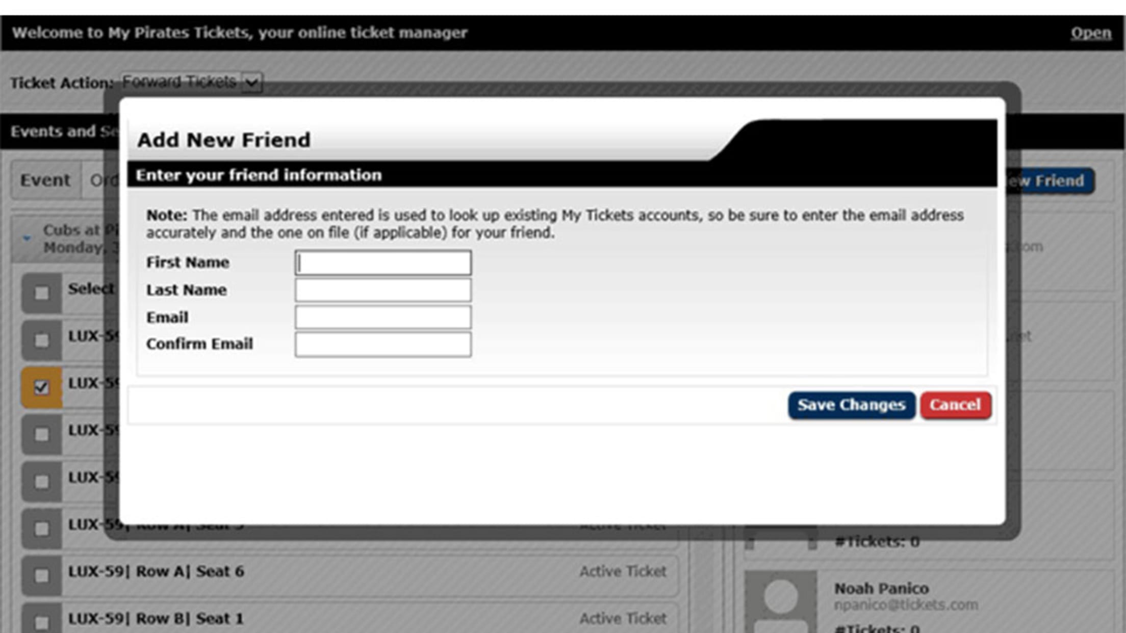Cancel the Add New Friend dialog
The height and width of the screenshot is (633, 1126).
(955, 405)
